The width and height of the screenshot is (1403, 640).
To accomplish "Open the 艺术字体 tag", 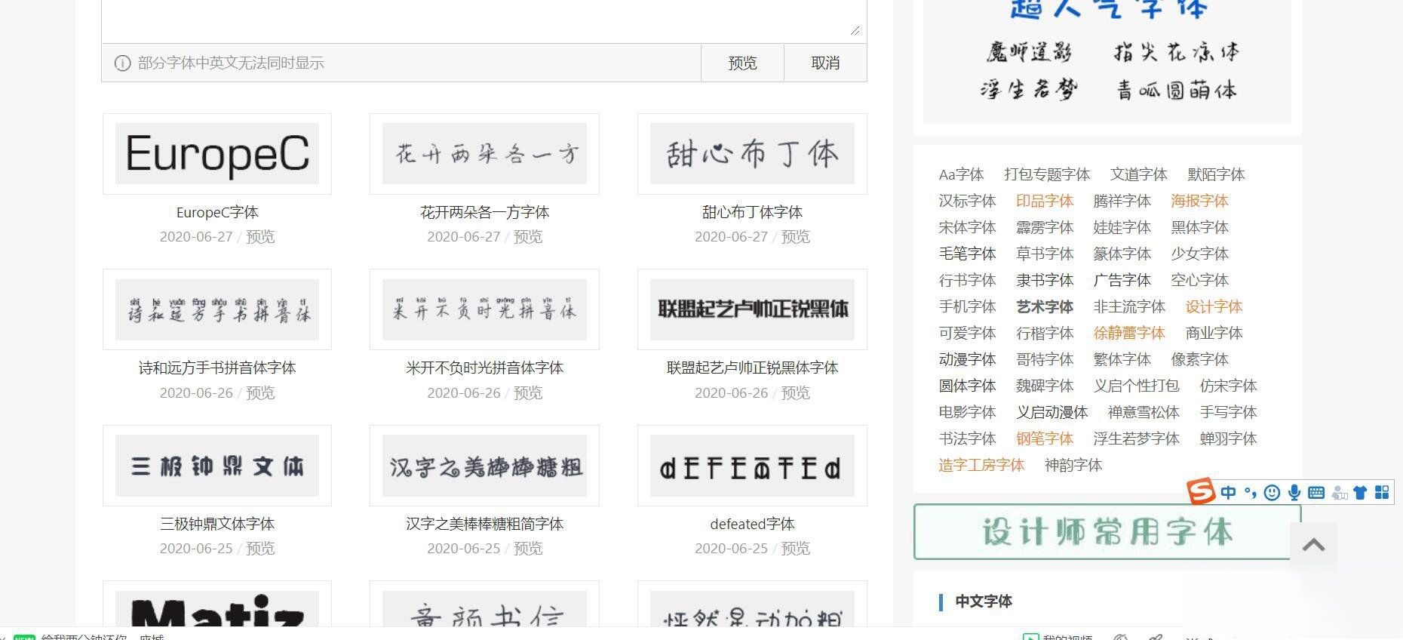I will click(x=1044, y=306).
